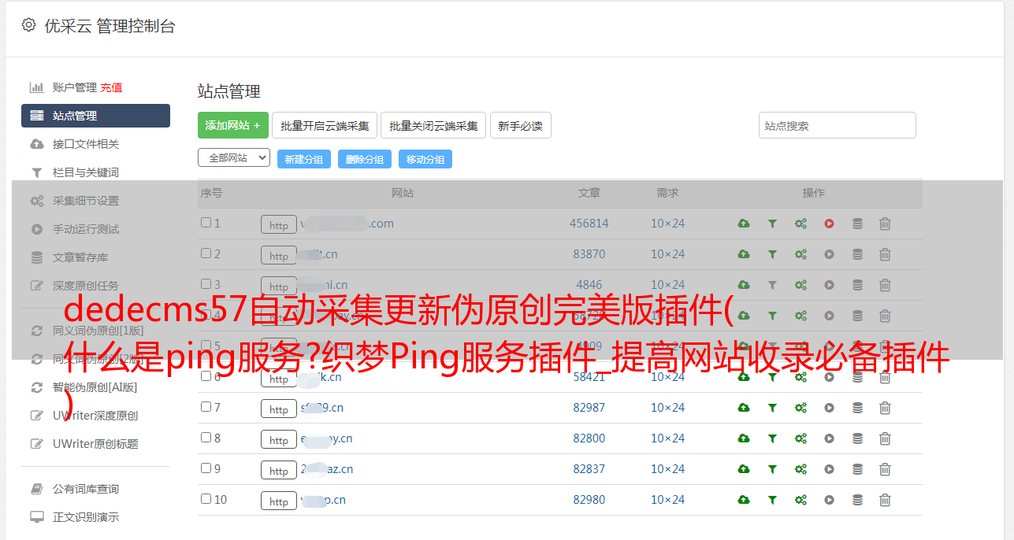Click article count 456814
Screen dimensions: 1014x540
589,224
